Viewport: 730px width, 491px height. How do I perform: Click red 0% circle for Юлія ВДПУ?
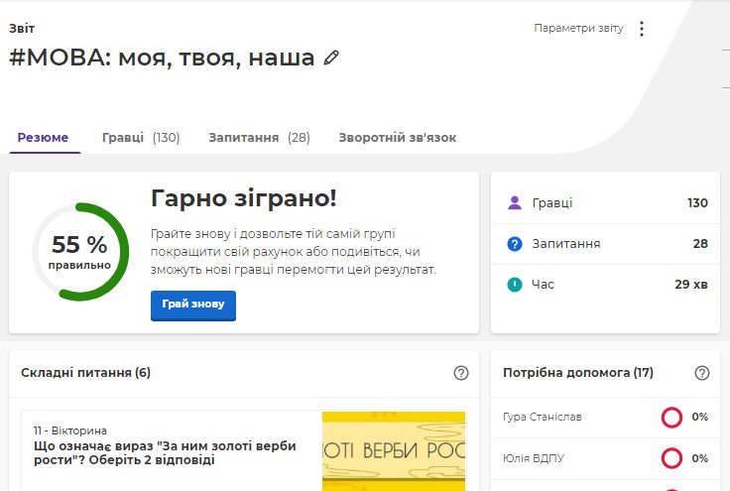tap(671, 458)
